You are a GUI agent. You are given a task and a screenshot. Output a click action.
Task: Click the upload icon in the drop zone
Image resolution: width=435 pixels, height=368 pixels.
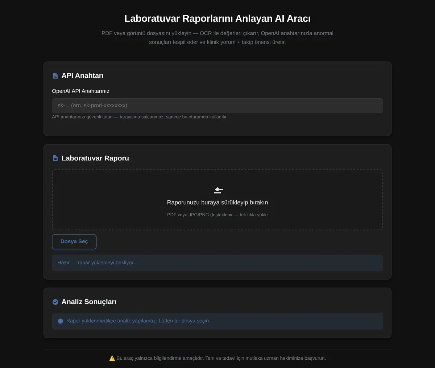[x=218, y=190]
